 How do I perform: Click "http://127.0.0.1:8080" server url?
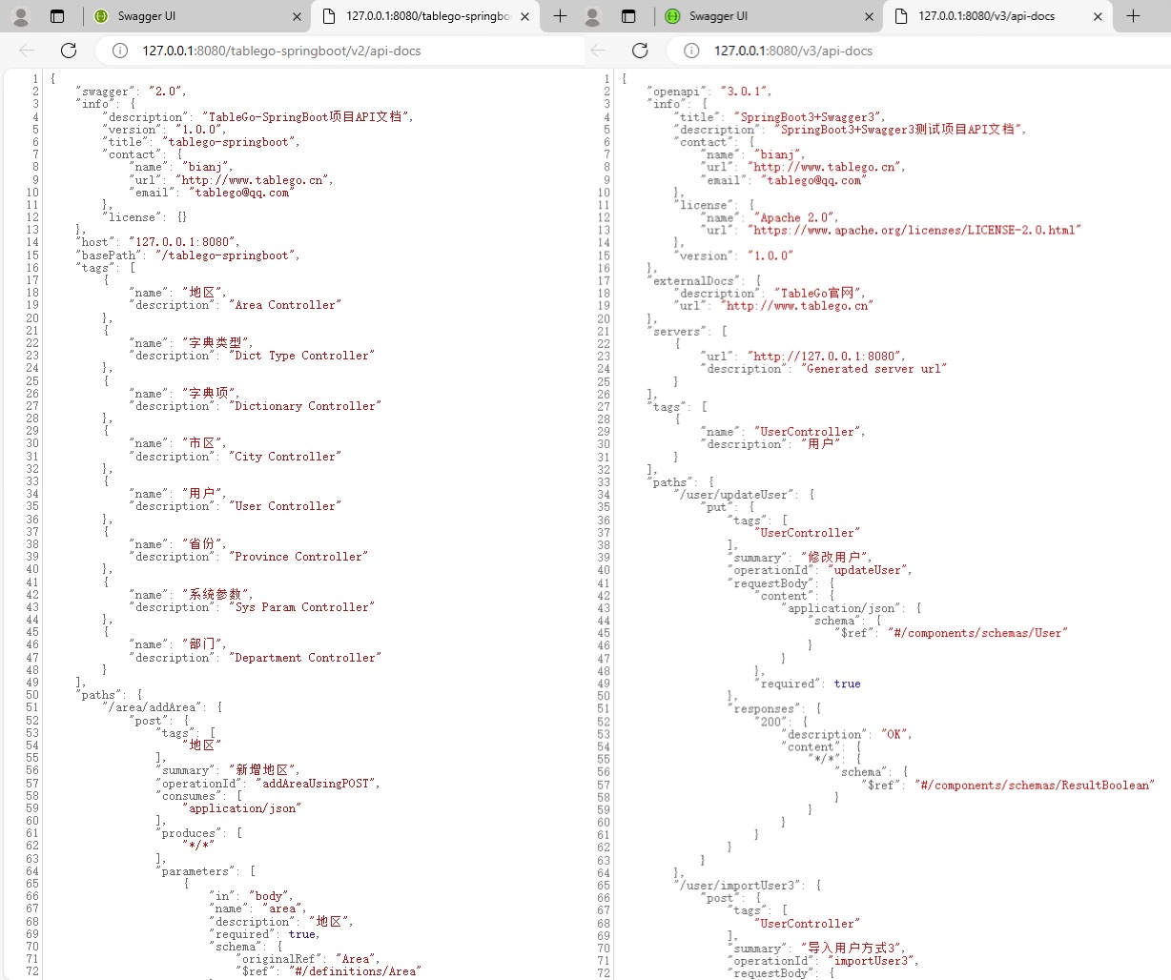[825, 357]
